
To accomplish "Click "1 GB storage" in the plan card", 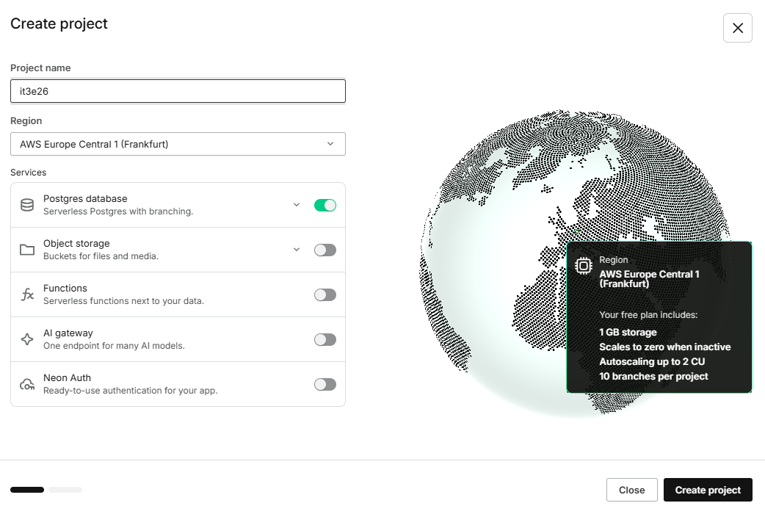I will [628, 333].
